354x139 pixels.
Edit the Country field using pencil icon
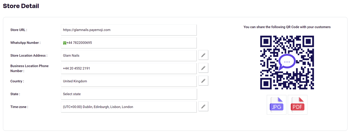(x=203, y=81)
